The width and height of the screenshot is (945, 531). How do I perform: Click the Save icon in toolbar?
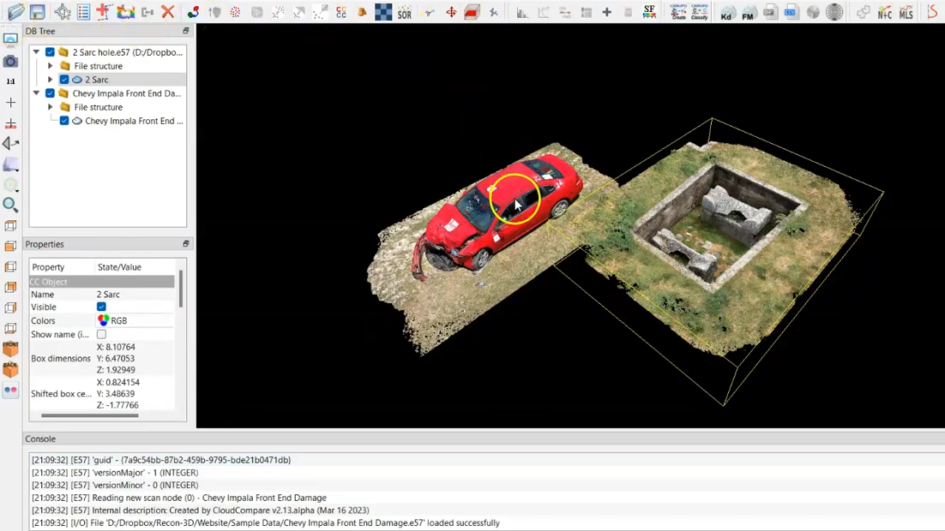37,12
